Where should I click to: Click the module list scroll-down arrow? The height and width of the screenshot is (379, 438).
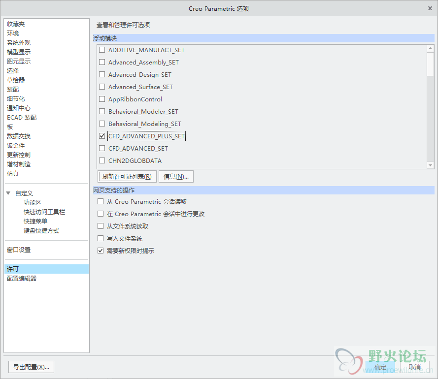point(430,165)
